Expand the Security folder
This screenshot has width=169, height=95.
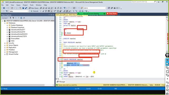point(5,43)
